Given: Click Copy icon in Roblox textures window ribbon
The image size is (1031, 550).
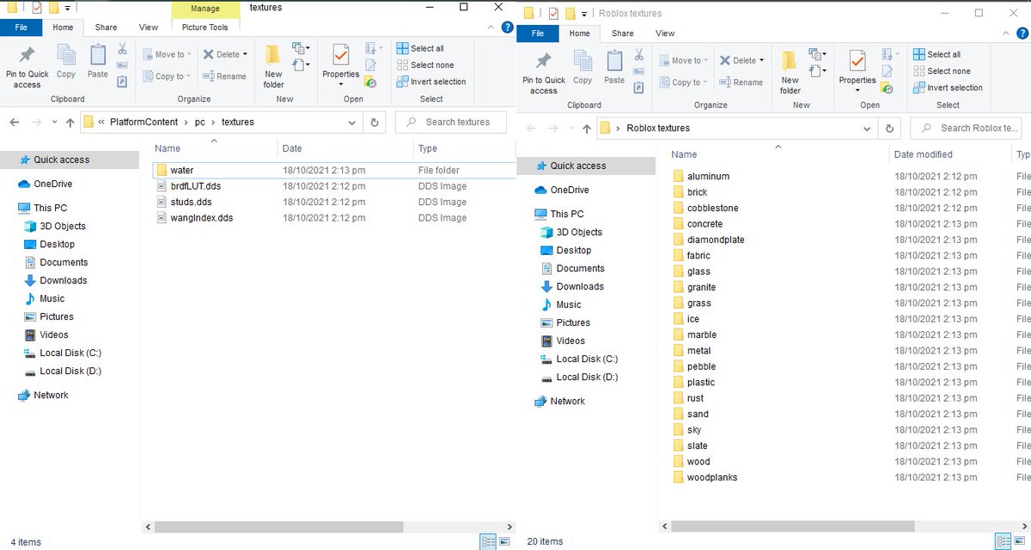Looking at the screenshot, I should 583,68.
